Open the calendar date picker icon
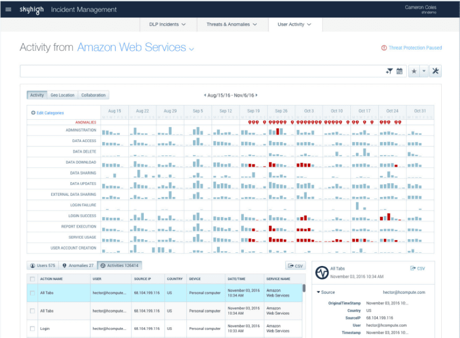This screenshot has width=460, height=338. [399, 71]
